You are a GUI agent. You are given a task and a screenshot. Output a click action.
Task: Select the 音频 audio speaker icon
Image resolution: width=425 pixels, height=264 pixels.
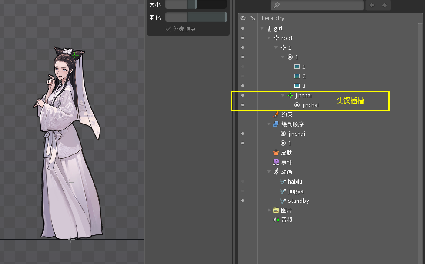[x=275, y=220]
